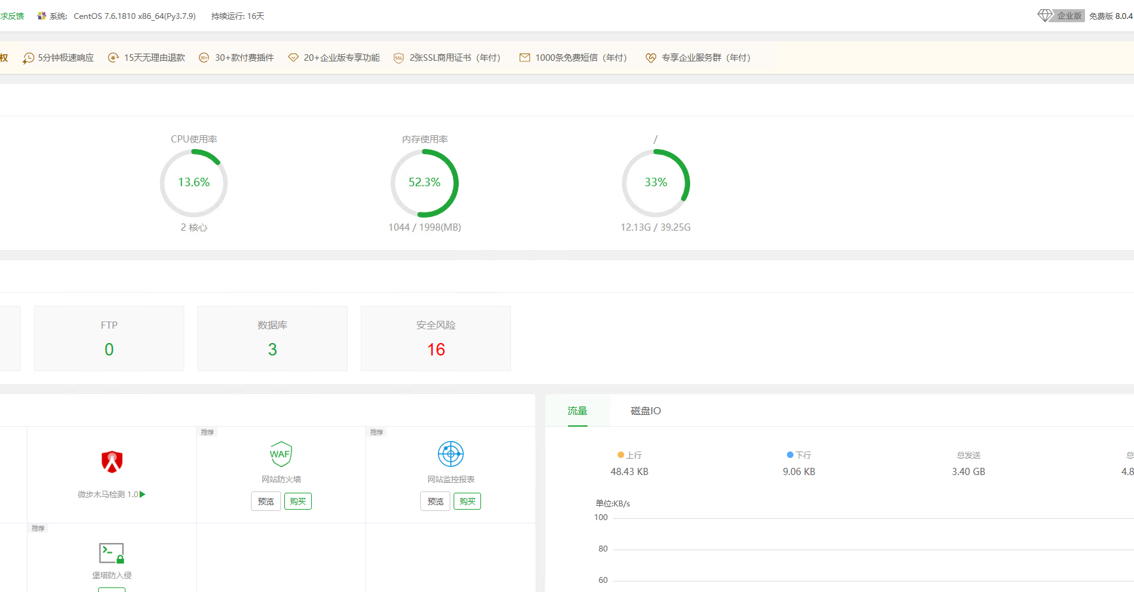This screenshot has width=1134, height=592.
Task: Click the 总发送 label
Action: [969, 455]
